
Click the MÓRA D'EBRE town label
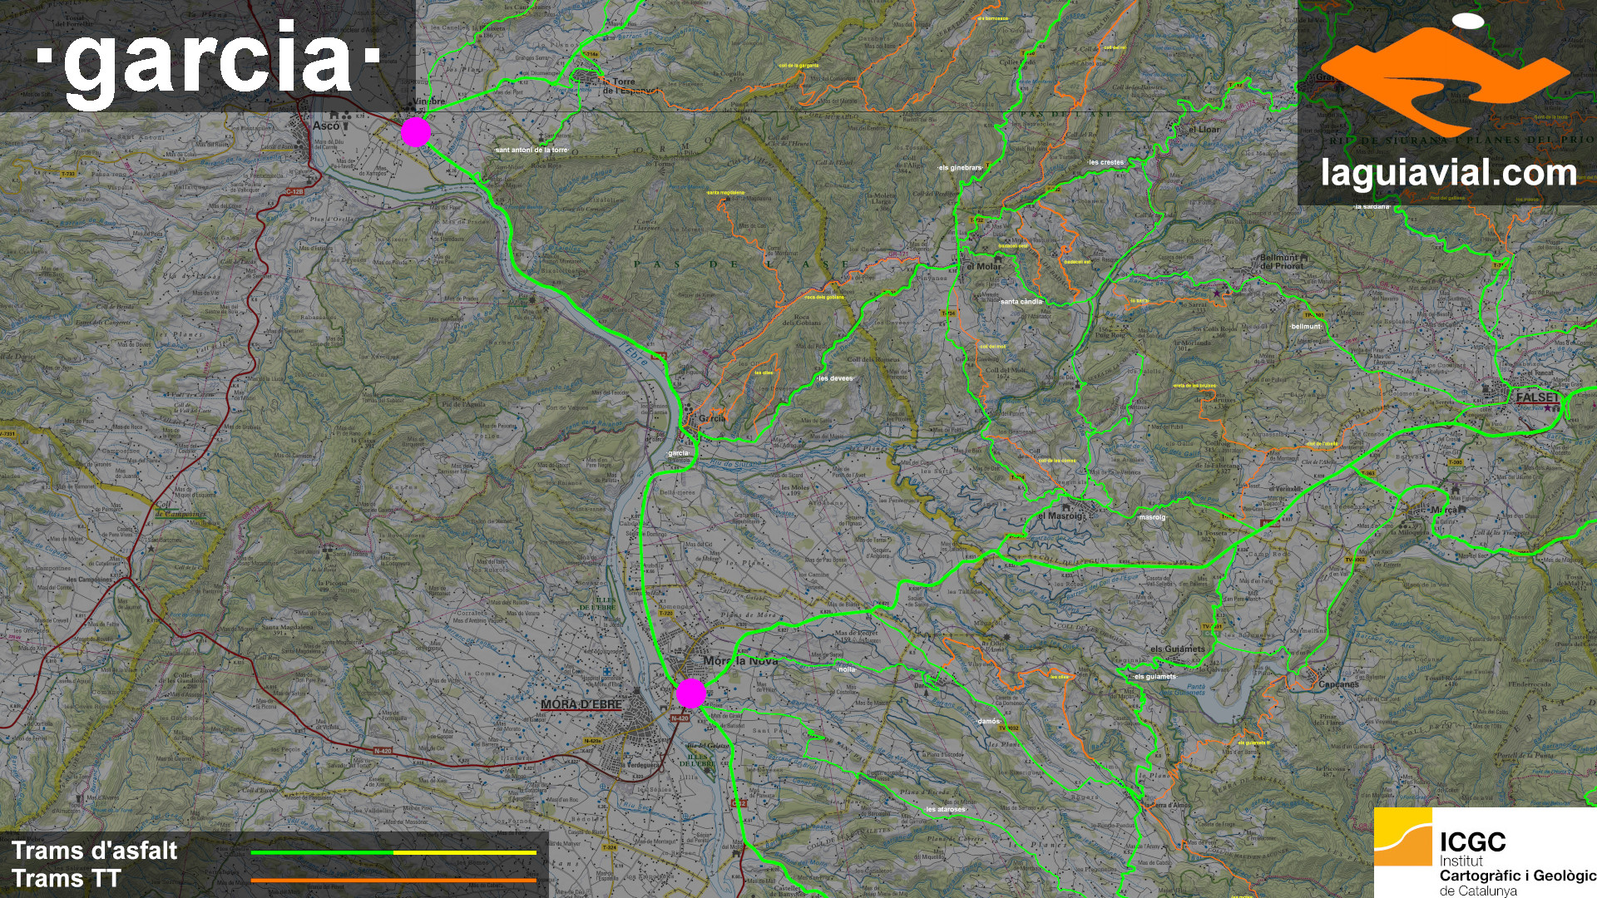pos(581,704)
